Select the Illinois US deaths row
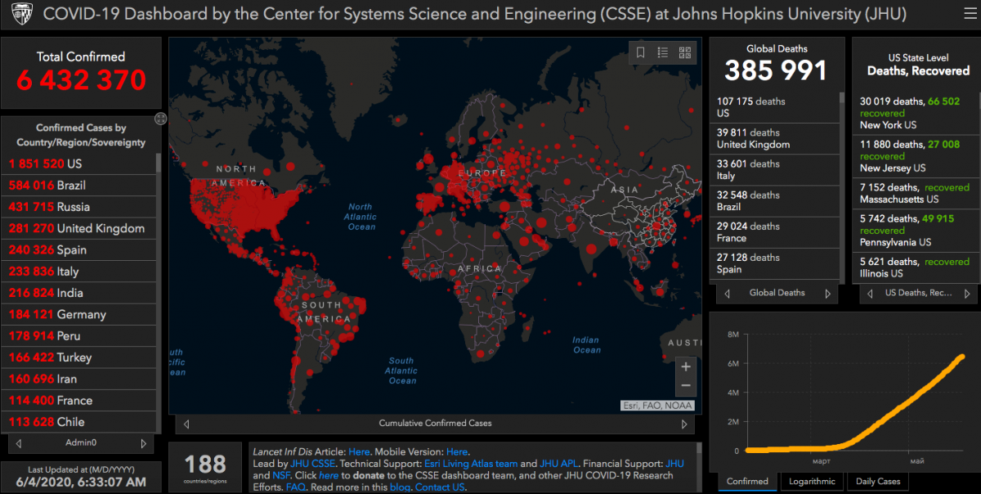The height and width of the screenshot is (494, 981). pos(914,267)
